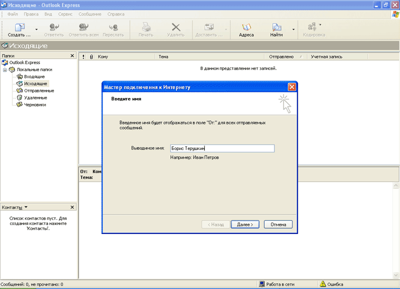Select the Локальные папки folder
This screenshot has width=400, height=289.
pos(34,69)
